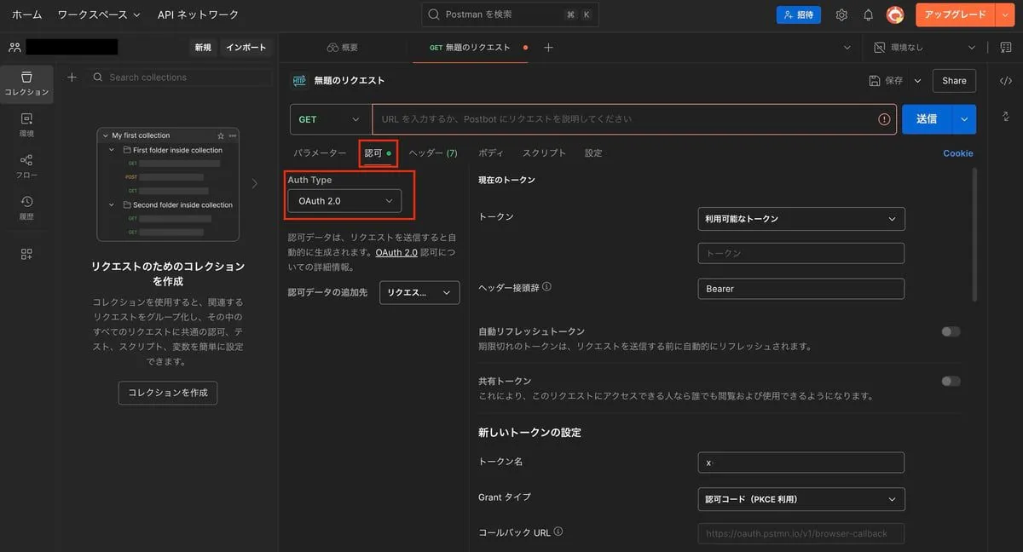Image resolution: width=1023 pixels, height=552 pixels.
Task: Click the コレクションを作成 button
Action: point(168,393)
